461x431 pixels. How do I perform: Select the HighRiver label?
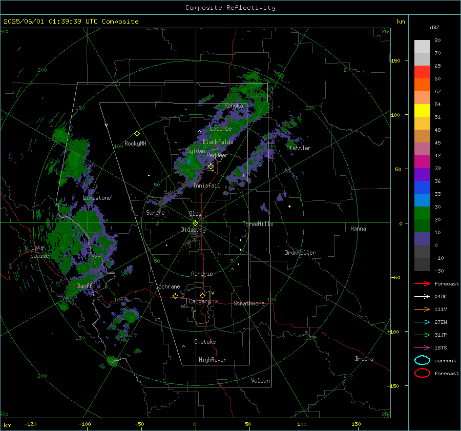[x=213, y=360]
